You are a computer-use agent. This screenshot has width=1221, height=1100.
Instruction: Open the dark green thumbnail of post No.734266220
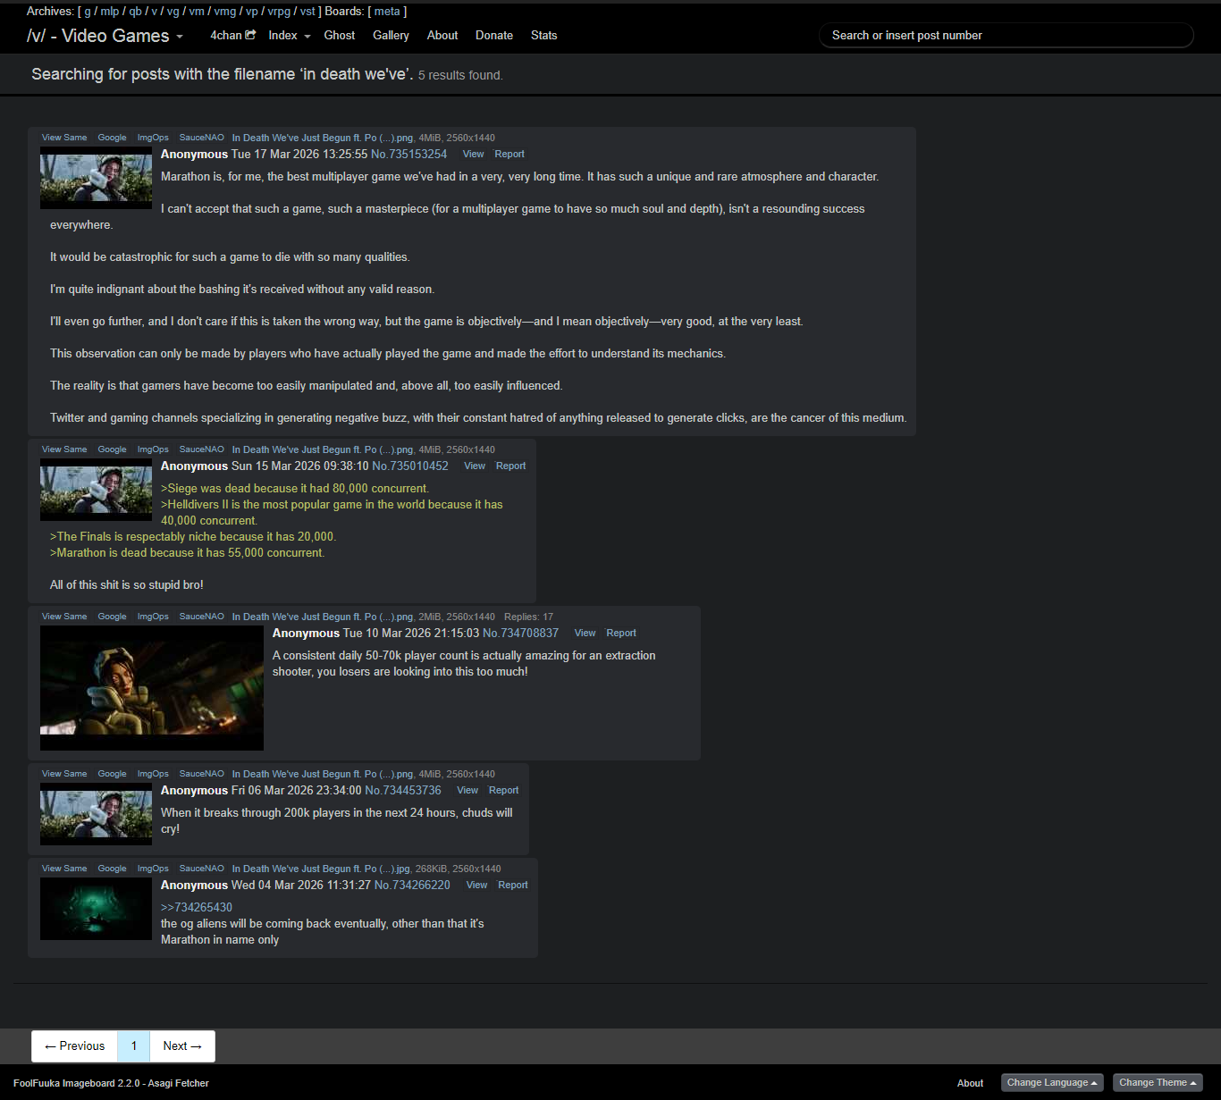[96, 909]
